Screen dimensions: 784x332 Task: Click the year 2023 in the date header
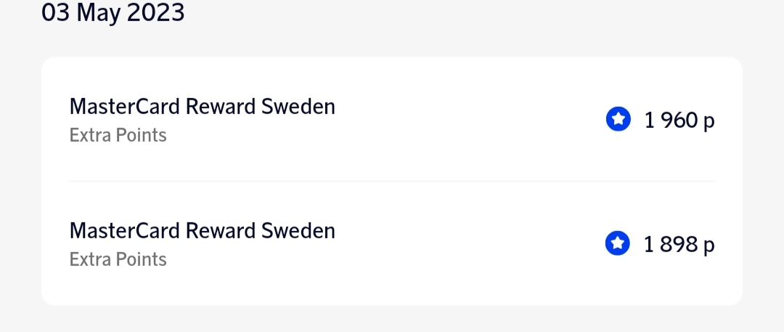[156, 12]
